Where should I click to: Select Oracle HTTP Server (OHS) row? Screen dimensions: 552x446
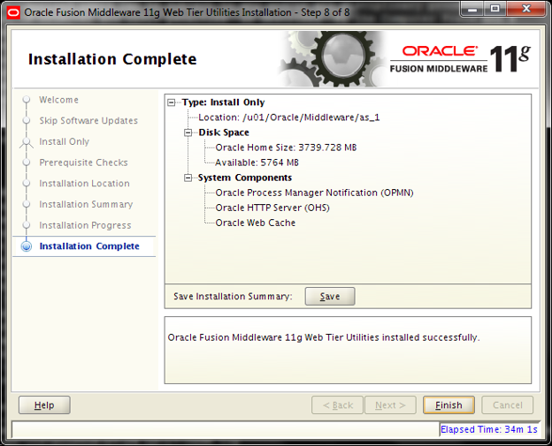click(272, 208)
